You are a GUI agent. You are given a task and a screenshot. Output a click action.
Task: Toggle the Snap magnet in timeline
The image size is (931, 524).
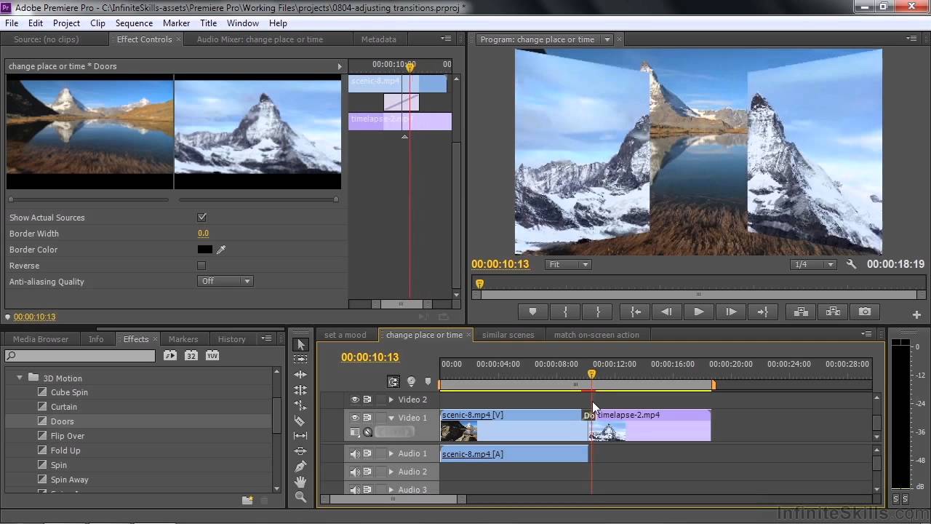tap(393, 381)
